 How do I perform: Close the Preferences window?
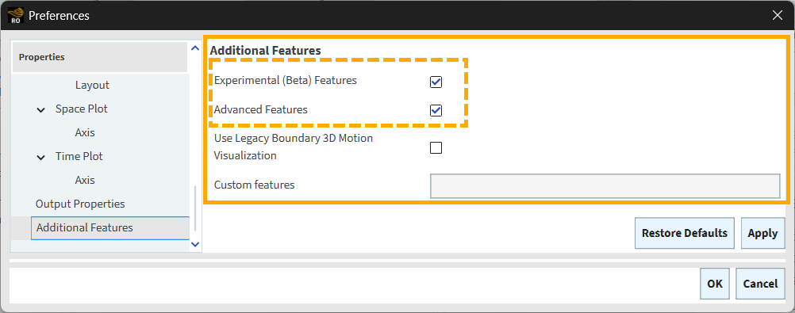coord(778,16)
